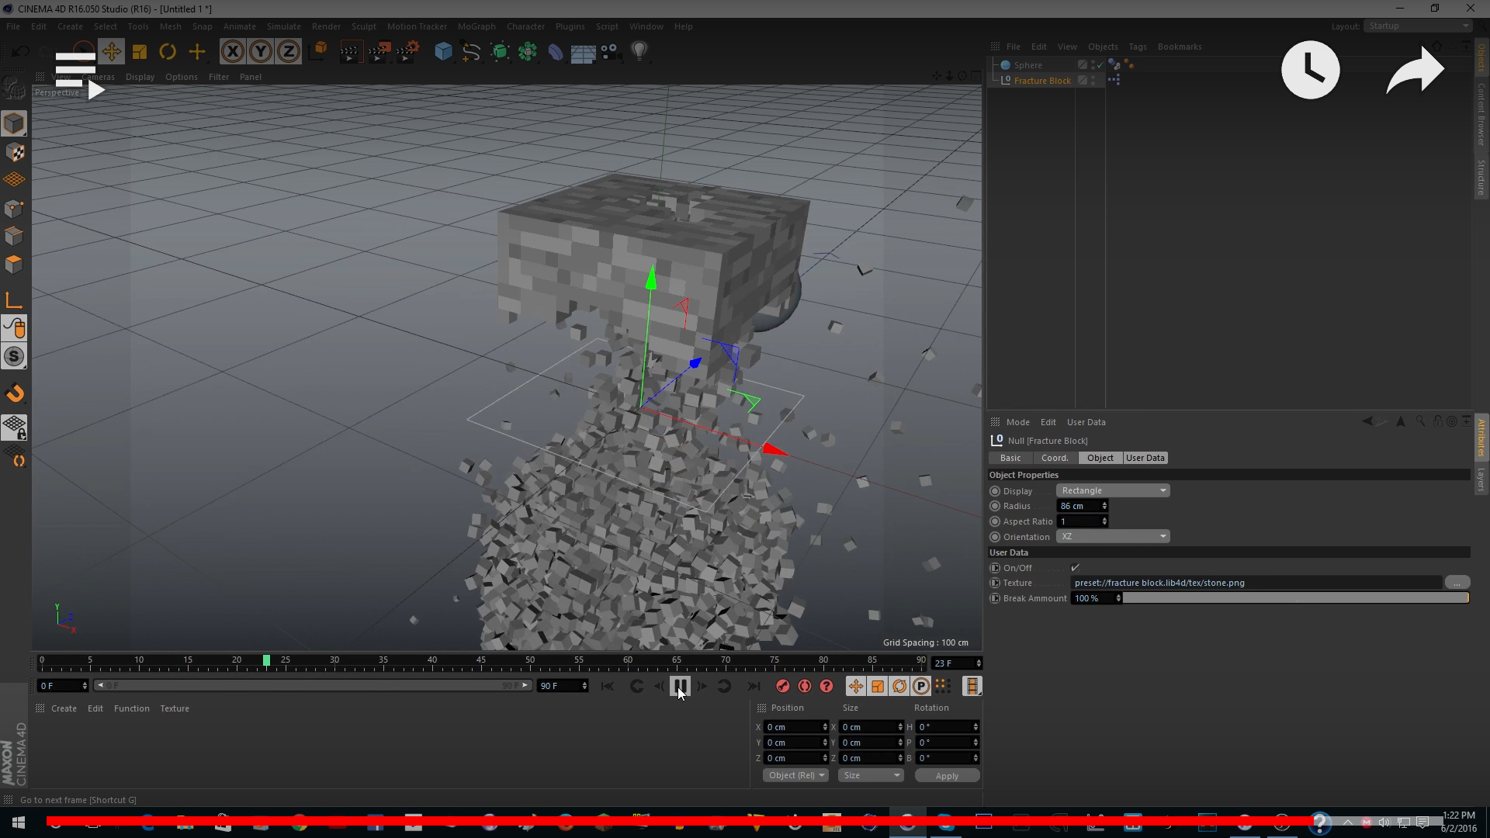The height and width of the screenshot is (838, 1490).
Task: Click the Apply button
Action: click(947, 775)
